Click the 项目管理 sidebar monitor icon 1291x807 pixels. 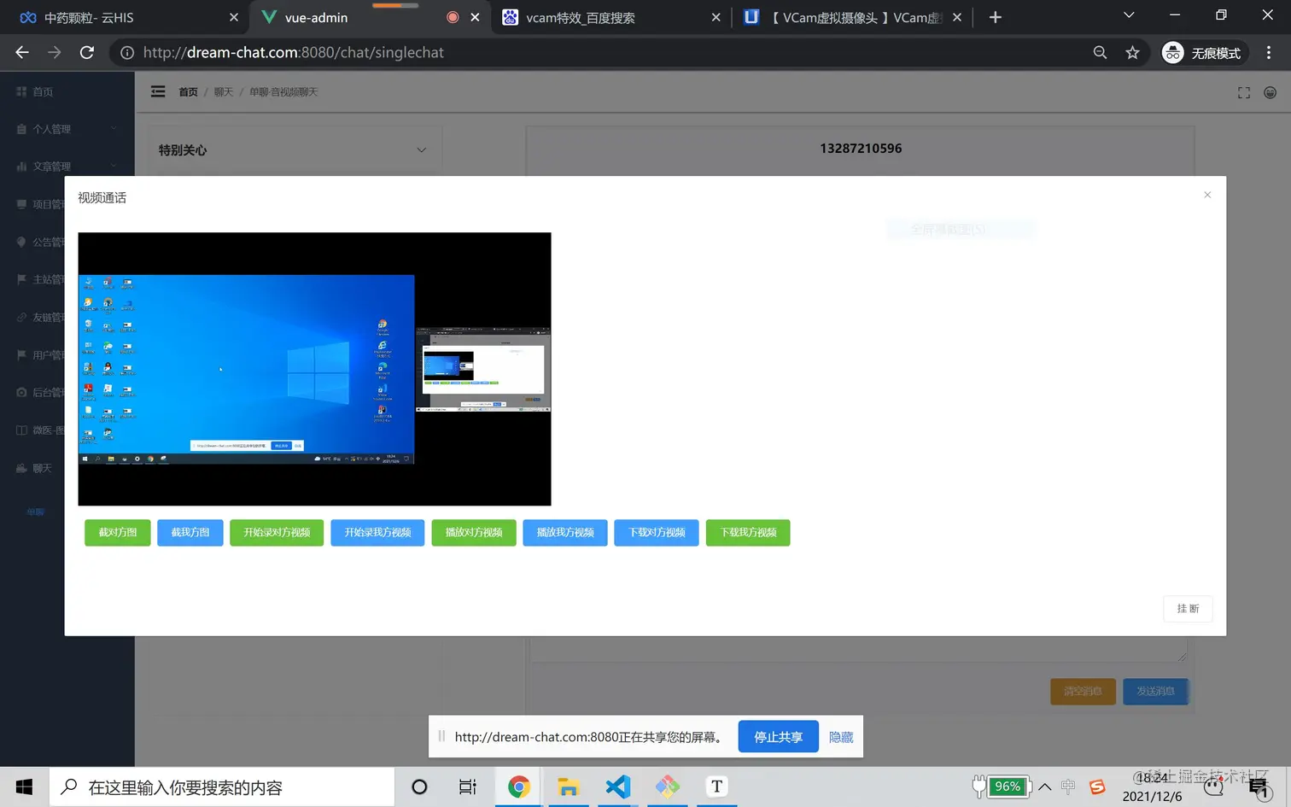tap(21, 204)
